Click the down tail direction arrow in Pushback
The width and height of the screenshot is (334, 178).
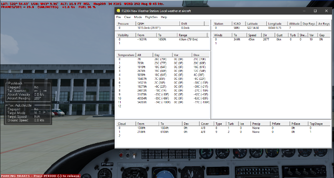click(x=40, y=91)
